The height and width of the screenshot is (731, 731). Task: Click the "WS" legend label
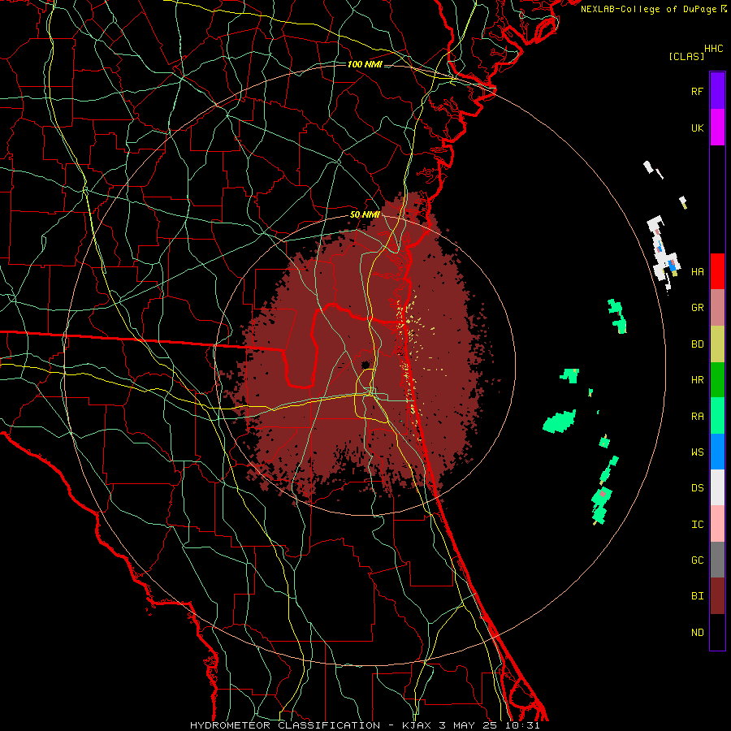tap(697, 452)
